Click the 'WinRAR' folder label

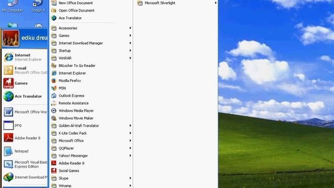pos(65,58)
